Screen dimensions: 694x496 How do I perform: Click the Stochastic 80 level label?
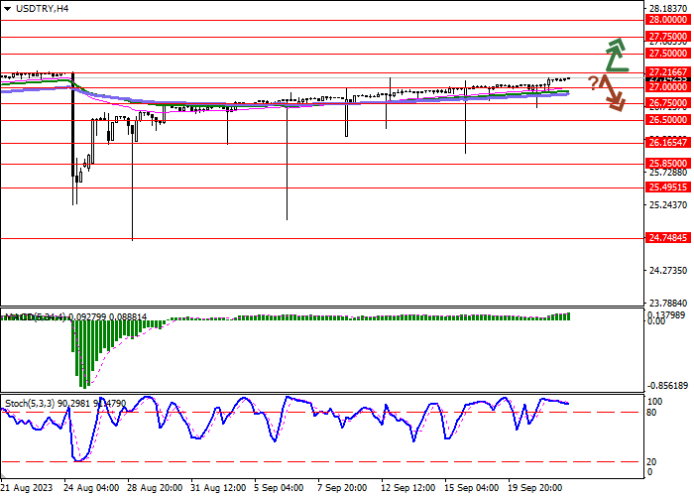(651, 413)
